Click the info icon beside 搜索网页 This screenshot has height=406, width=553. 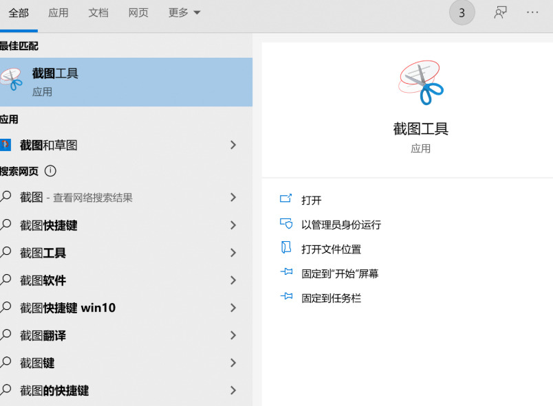point(50,171)
